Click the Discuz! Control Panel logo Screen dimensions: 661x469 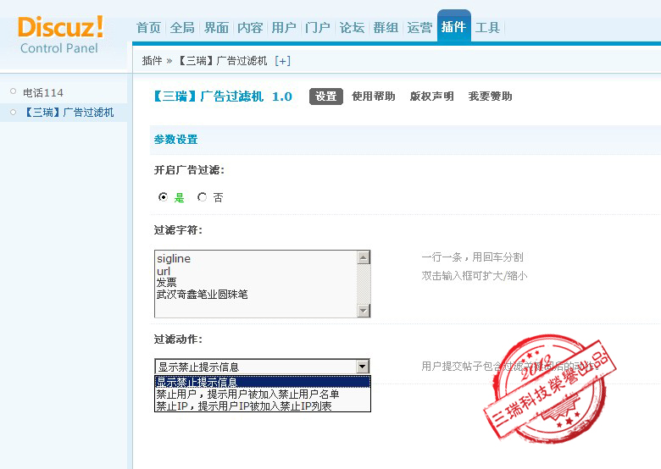tap(61, 35)
